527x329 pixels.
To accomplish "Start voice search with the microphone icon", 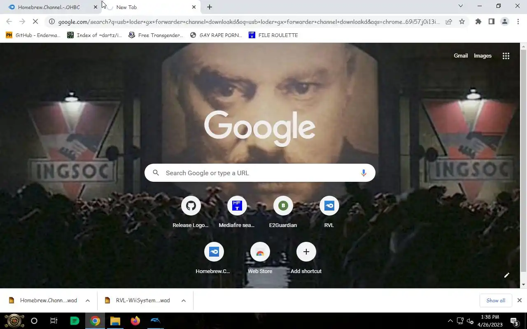I will [x=364, y=173].
